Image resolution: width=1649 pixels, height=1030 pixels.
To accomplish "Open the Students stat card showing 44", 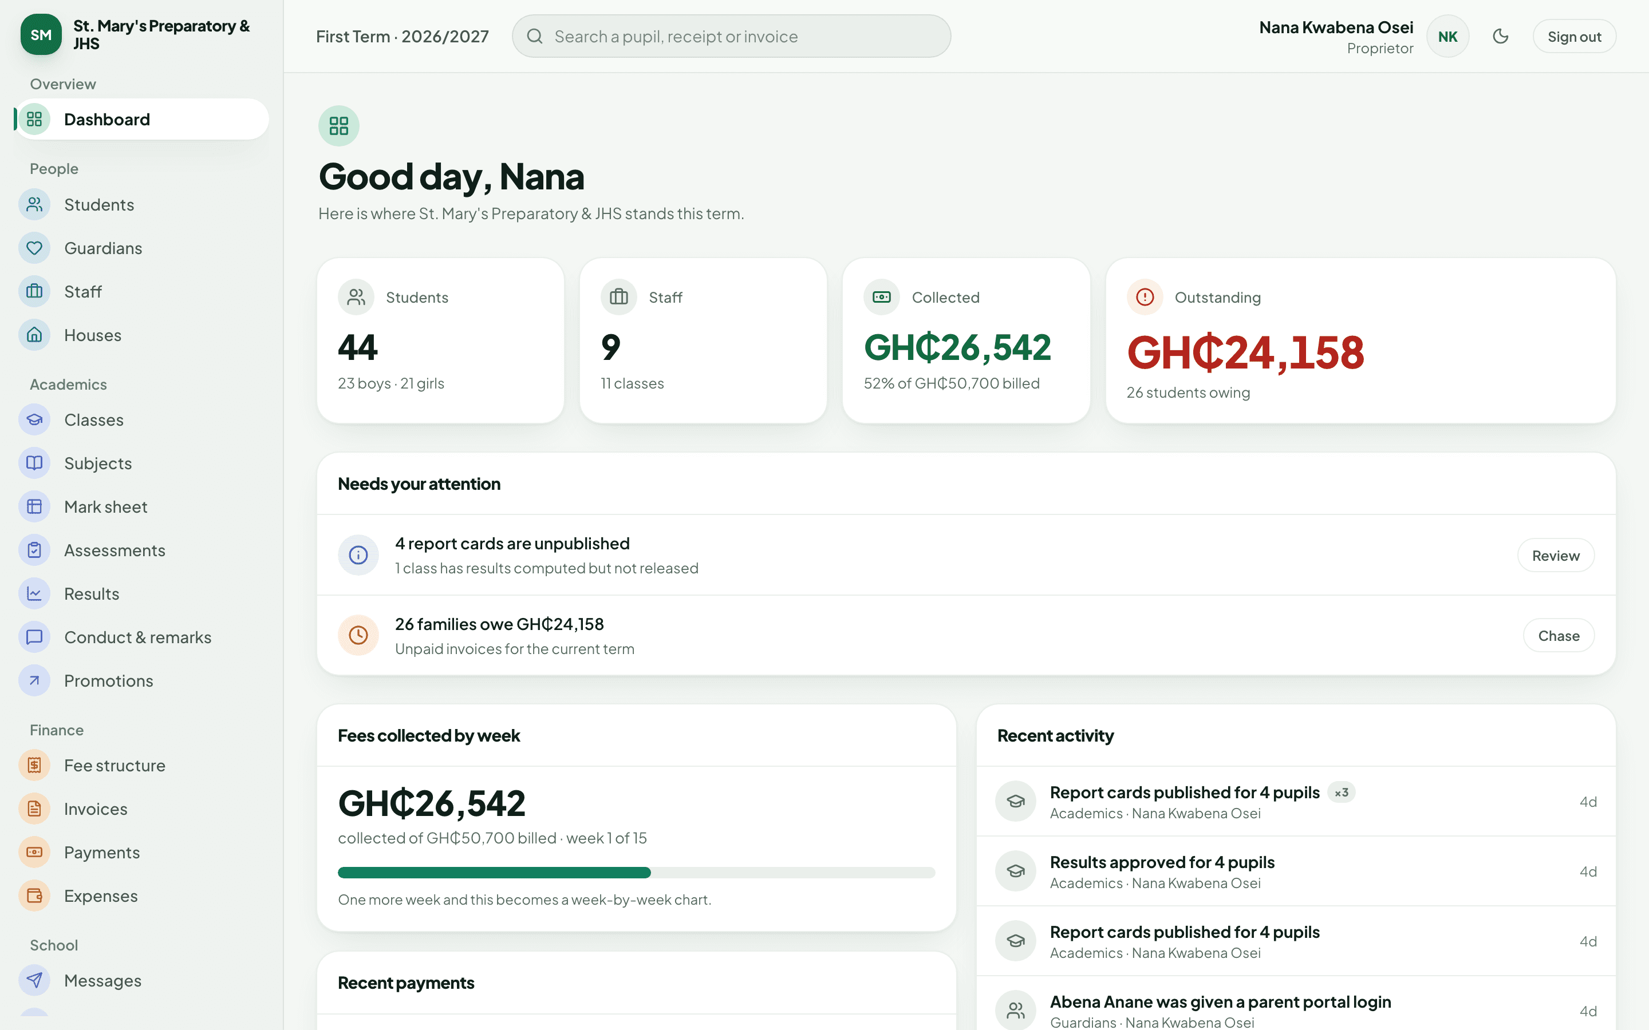I will pyautogui.click(x=441, y=340).
